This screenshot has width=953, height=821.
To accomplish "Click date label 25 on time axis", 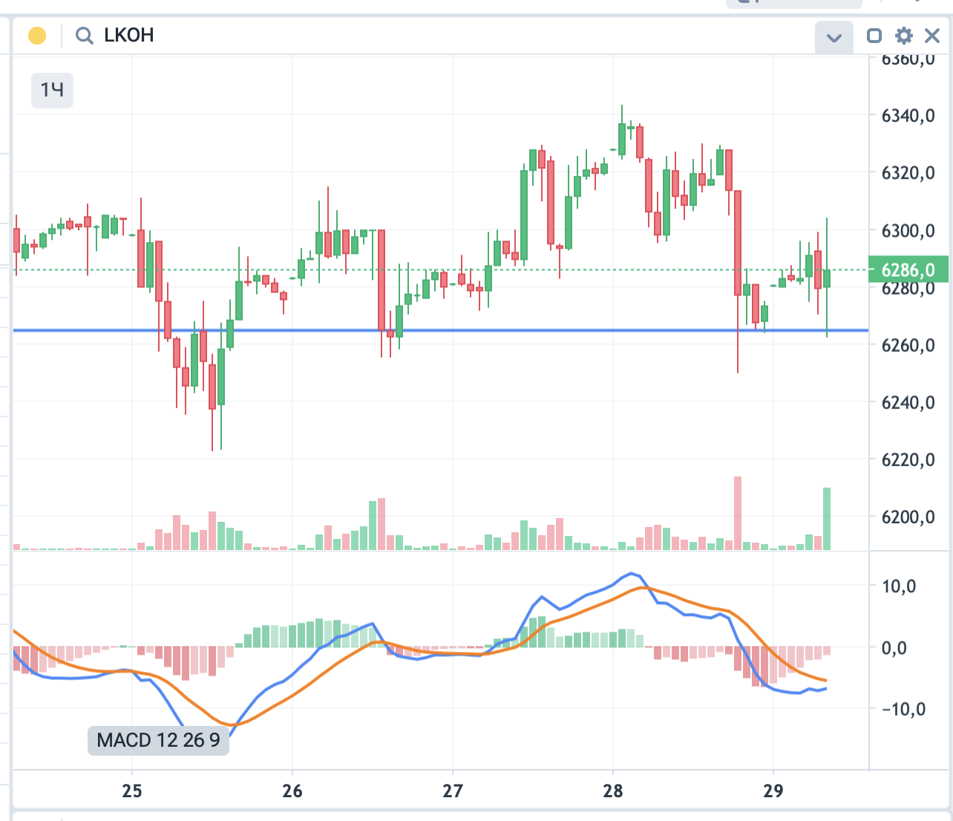I will click(132, 791).
